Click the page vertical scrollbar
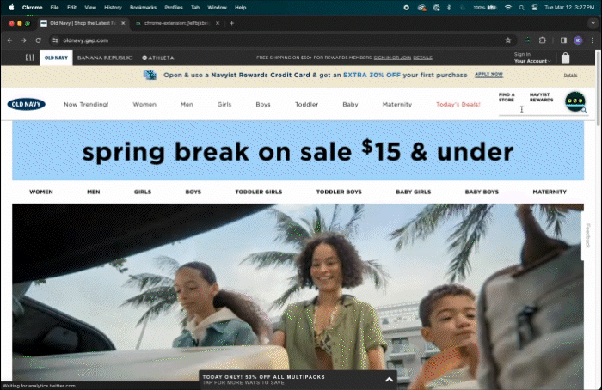 coord(598,88)
